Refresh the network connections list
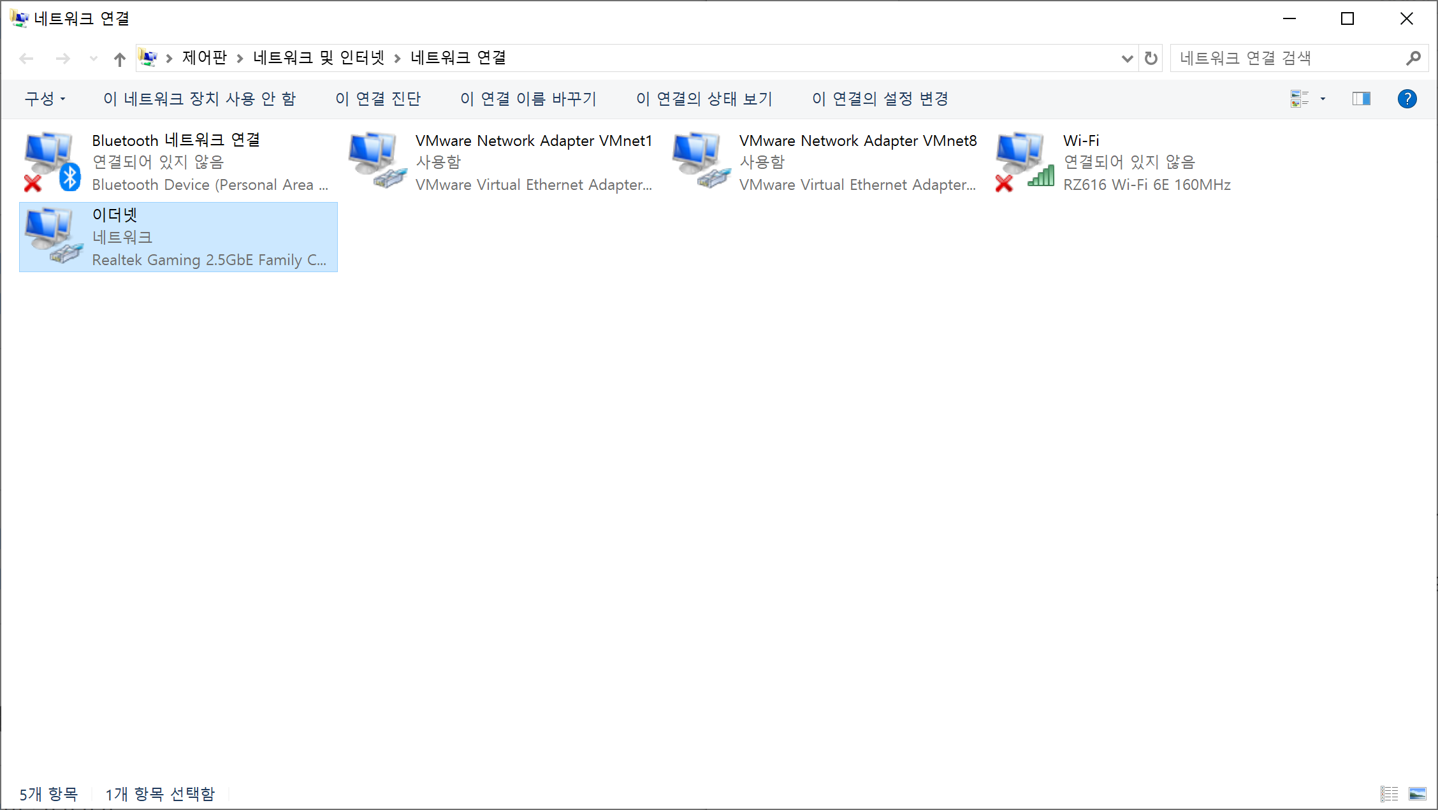The width and height of the screenshot is (1438, 810). tap(1151, 59)
